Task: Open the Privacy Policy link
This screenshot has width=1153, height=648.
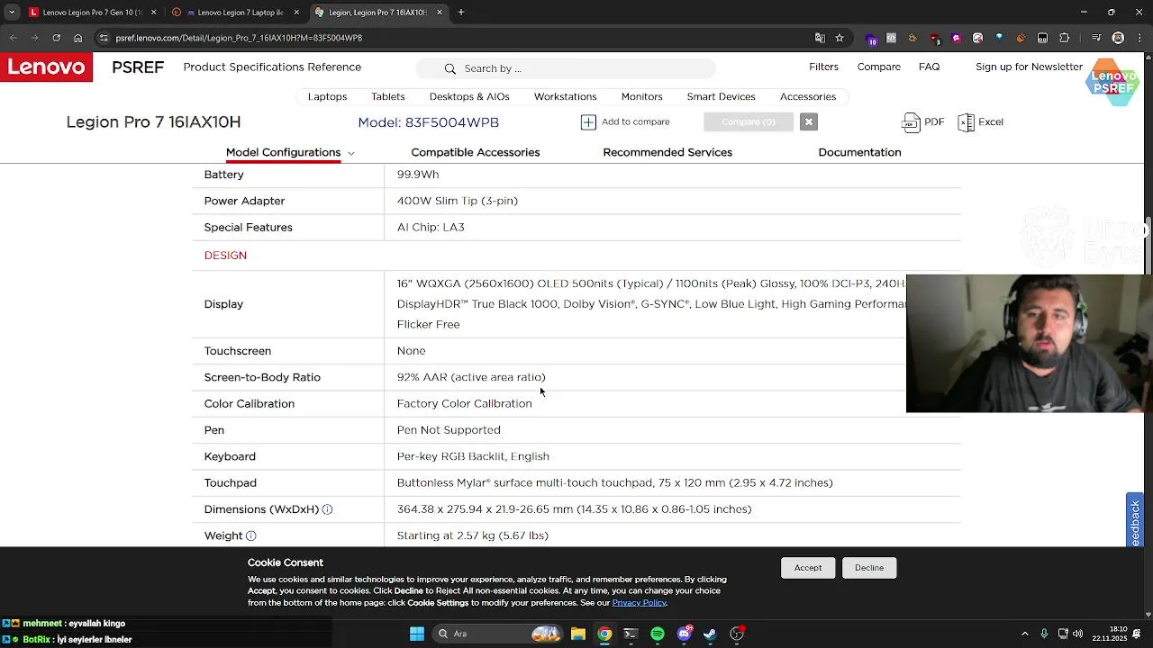Action: [640, 603]
